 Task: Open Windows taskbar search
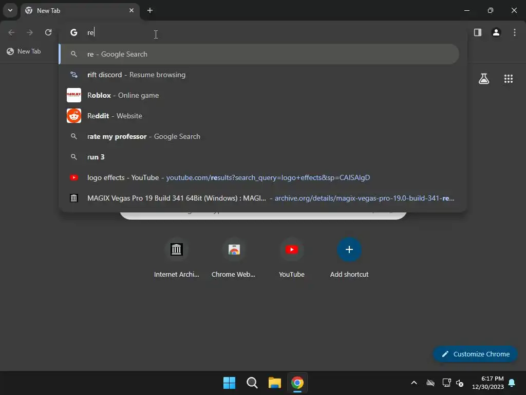[x=252, y=383]
